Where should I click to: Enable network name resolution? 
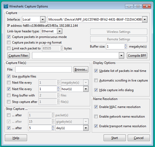(x=96, y=116)
